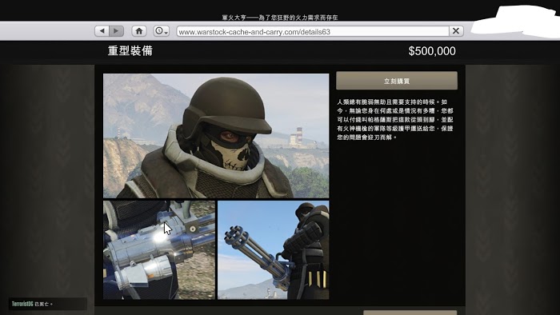Go forward with the browser forward arrow
The image size is (560, 315).
click(117, 31)
